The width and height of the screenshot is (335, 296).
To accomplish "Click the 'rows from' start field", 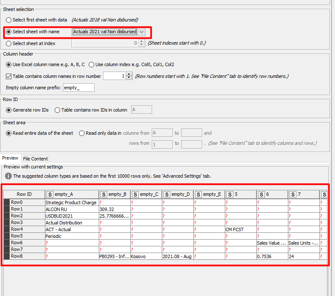I will coord(162,144).
